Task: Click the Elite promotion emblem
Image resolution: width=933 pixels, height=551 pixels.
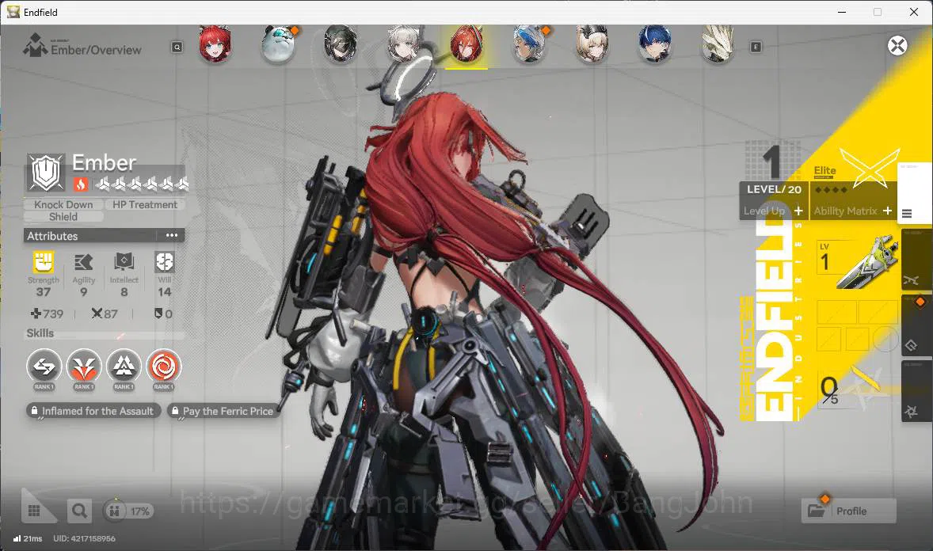Action: click(868, 168)
